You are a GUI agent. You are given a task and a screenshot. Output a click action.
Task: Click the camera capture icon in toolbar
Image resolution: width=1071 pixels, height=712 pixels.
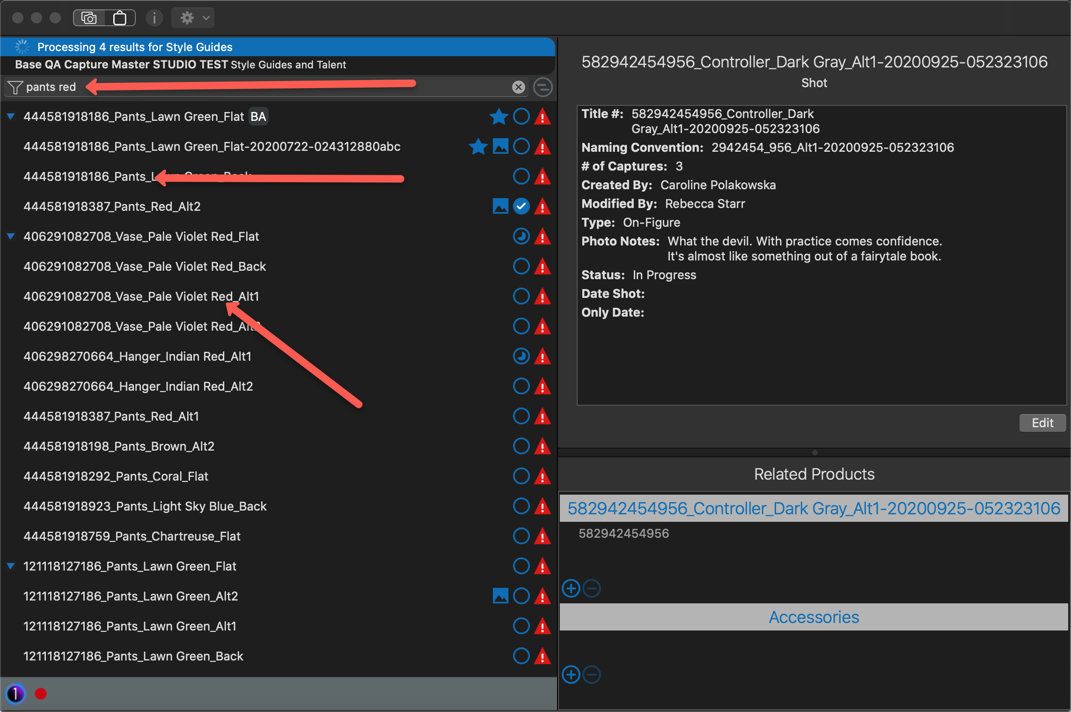89,18
